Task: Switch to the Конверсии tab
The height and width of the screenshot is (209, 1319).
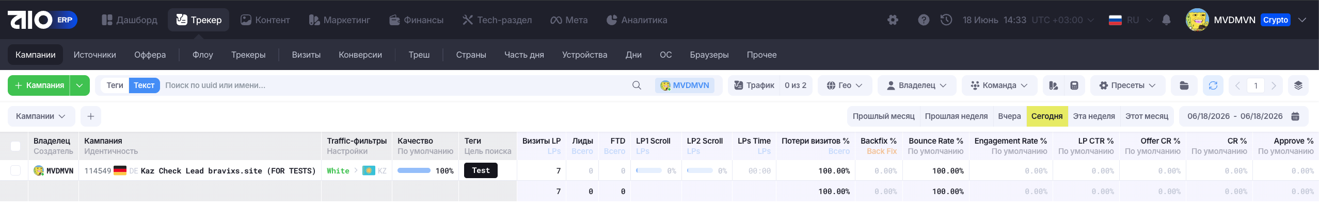Action: point(360,55)
